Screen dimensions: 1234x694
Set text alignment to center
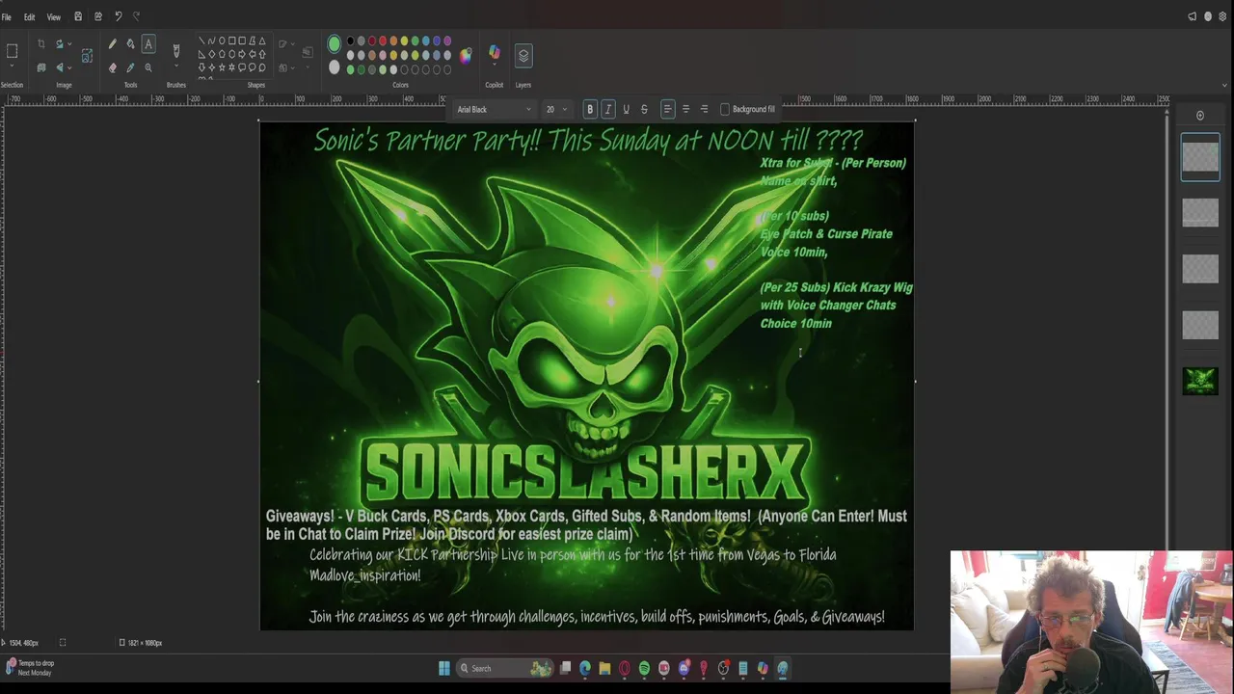click(685, 109)
